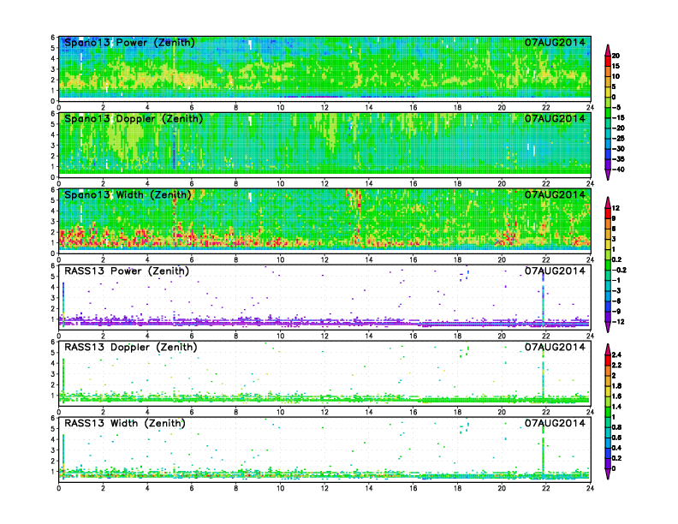Click the '-25' label on the top colorbar
Image resolution: width=678 pixels, height=524 pixels.
click(x=618, y=139)
